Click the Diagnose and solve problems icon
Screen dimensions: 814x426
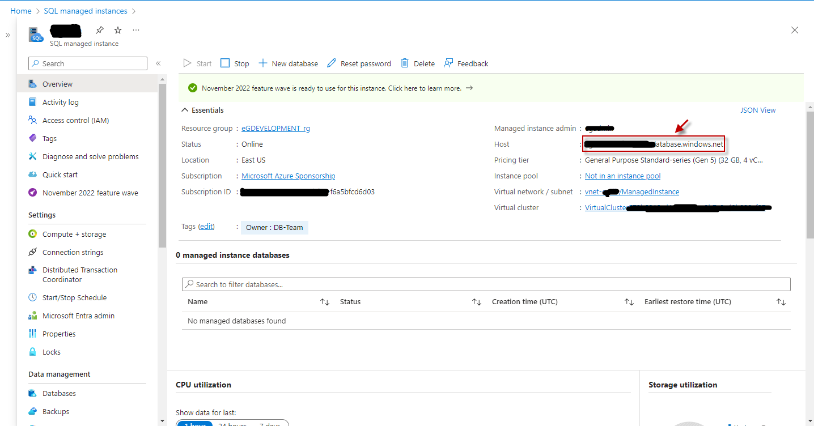click(32, 156)
